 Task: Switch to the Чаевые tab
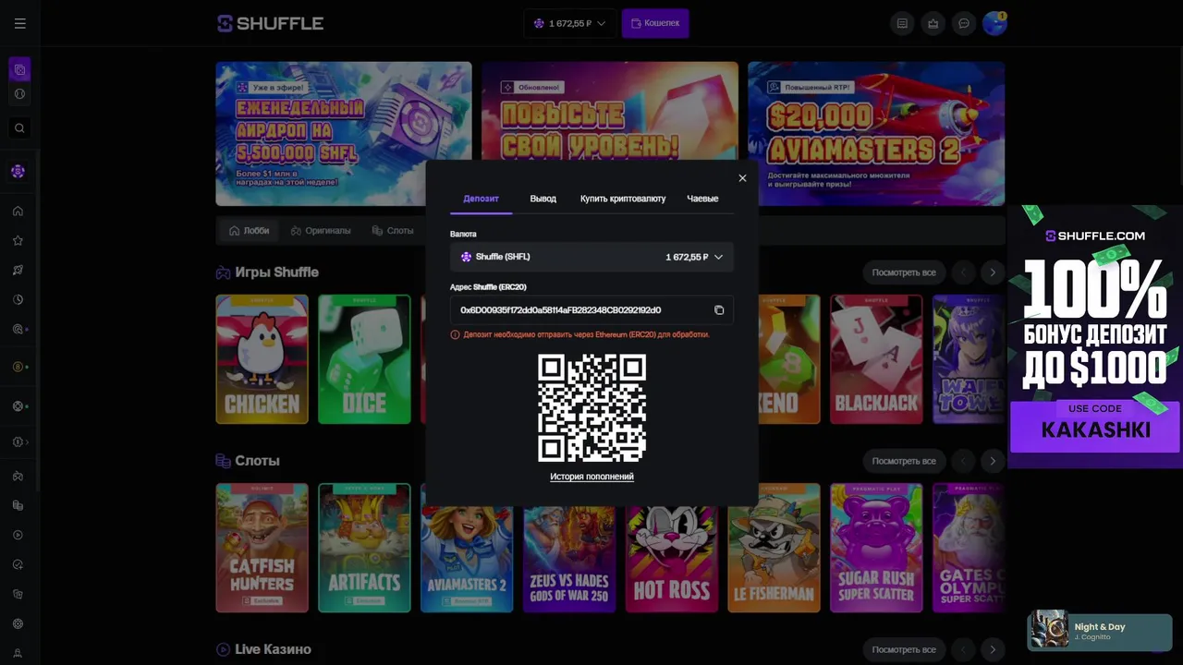click(x=702, y=199)
